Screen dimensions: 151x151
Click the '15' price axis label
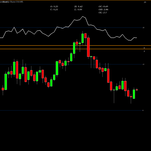coord(143,27)
